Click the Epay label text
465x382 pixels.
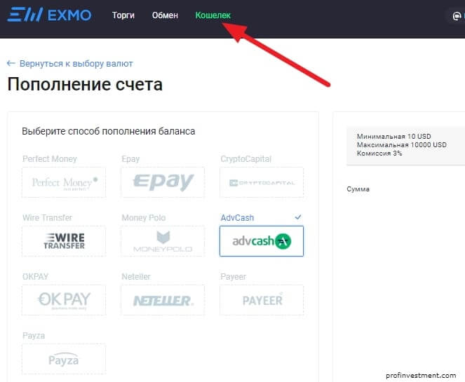[130, 159]
